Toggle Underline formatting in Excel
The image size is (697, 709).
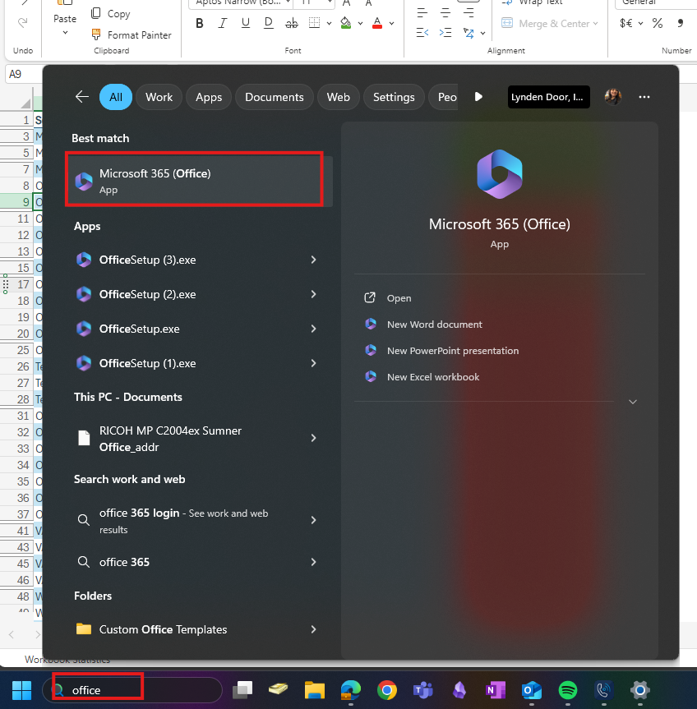(245, 23)
